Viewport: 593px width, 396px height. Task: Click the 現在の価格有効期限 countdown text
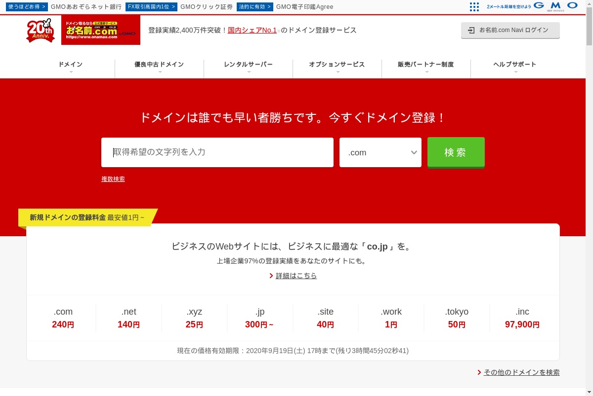pos(293,351)
